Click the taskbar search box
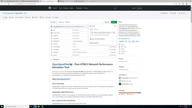 [x=16, y=106]
